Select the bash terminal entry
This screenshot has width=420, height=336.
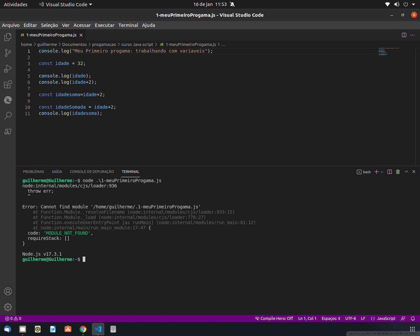coord(364,172)
